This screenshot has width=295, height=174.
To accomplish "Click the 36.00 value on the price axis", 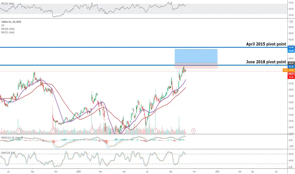I will click(x=291, y=102).
